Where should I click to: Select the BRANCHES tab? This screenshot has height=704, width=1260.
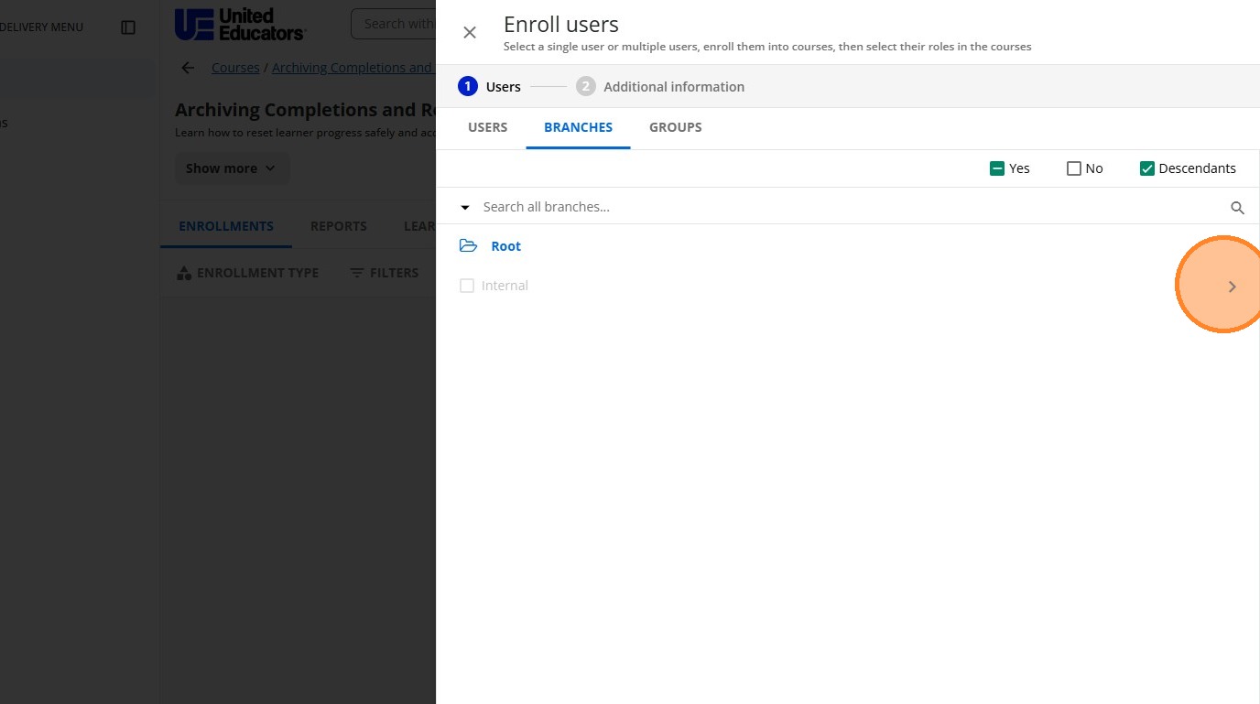point(578,127)
